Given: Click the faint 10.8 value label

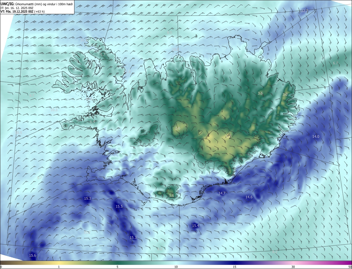Looking at the screenshot, I should coord(175,50).
